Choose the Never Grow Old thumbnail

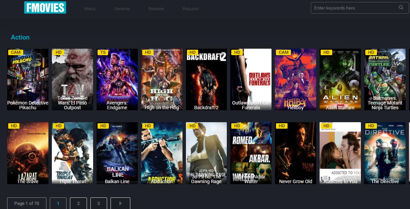[x=296, y=153]
